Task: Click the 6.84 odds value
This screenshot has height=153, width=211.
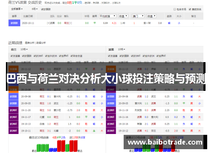Action: 105,23
